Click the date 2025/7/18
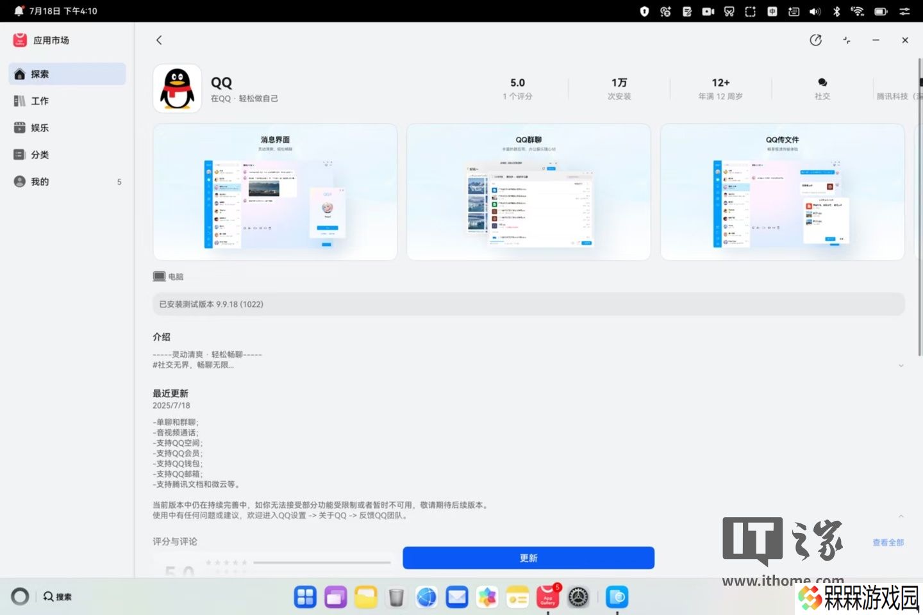 click(x=171, y=406)
